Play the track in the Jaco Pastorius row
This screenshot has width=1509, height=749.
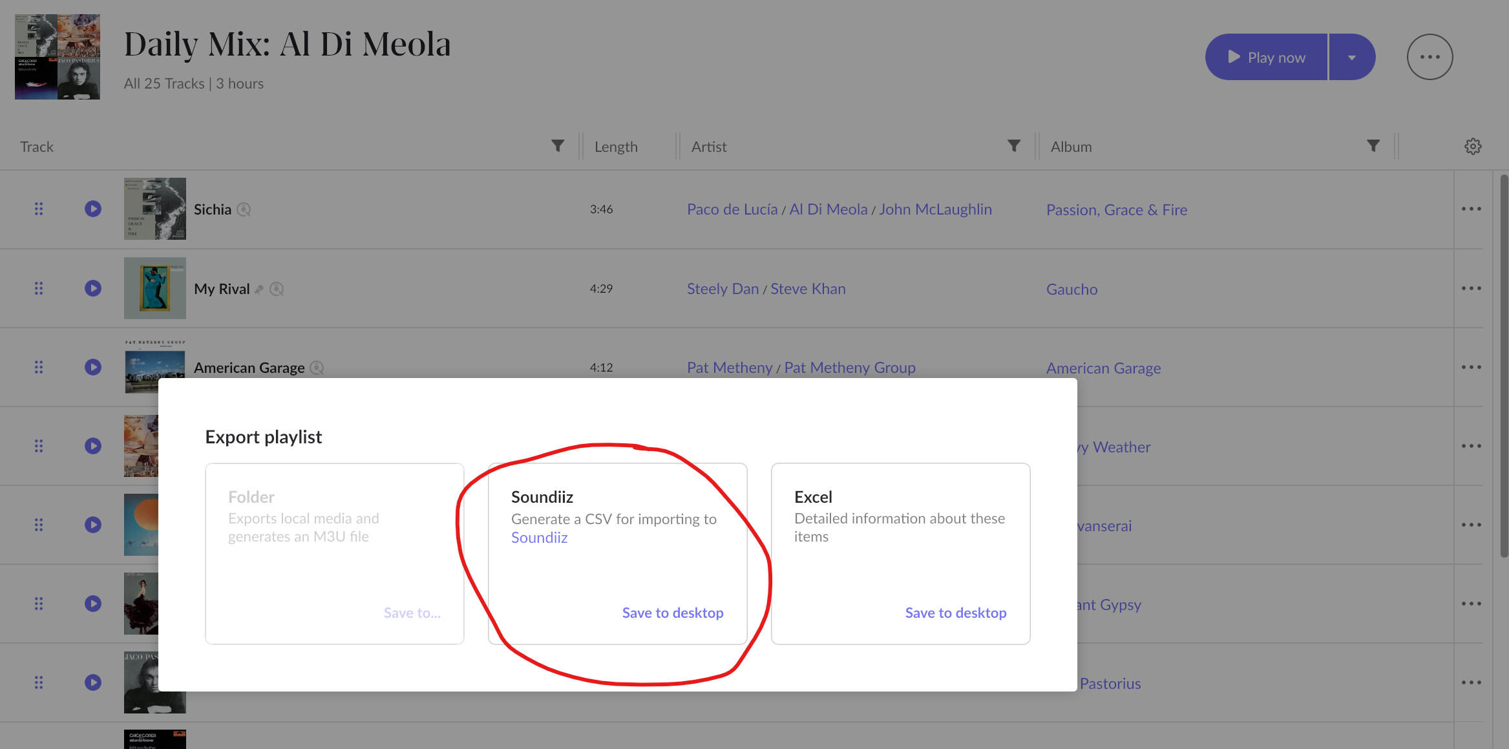(93, 682)
